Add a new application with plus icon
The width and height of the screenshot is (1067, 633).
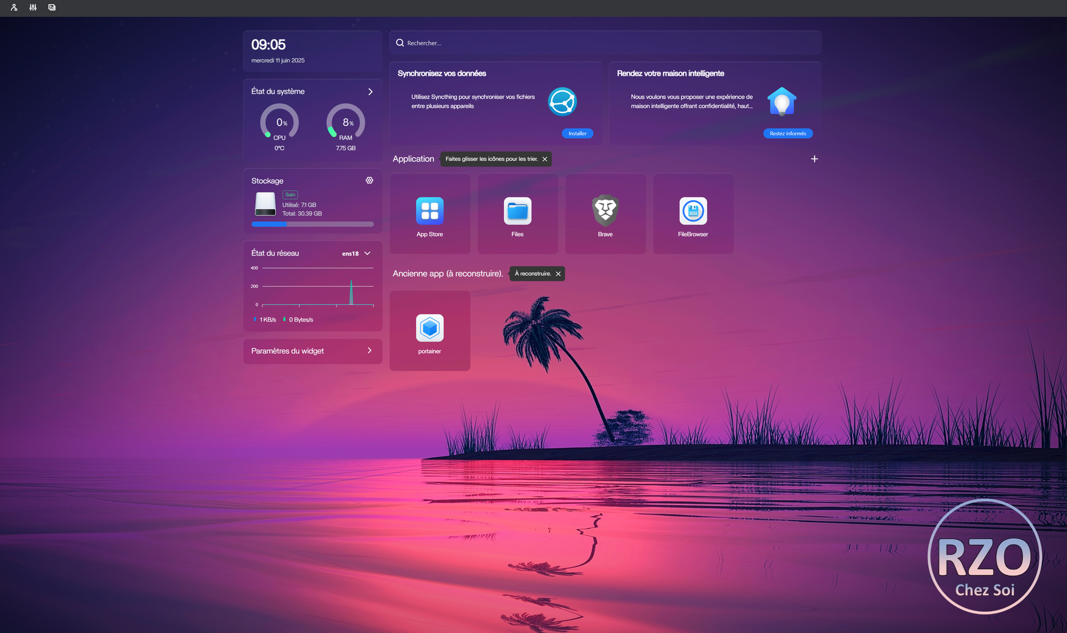pos(814,159)
